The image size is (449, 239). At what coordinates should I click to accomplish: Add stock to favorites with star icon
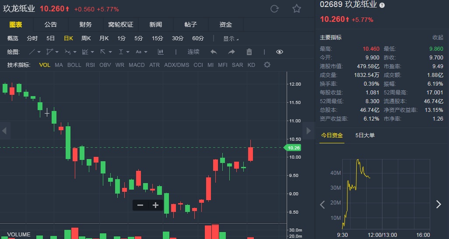point(297,9)
